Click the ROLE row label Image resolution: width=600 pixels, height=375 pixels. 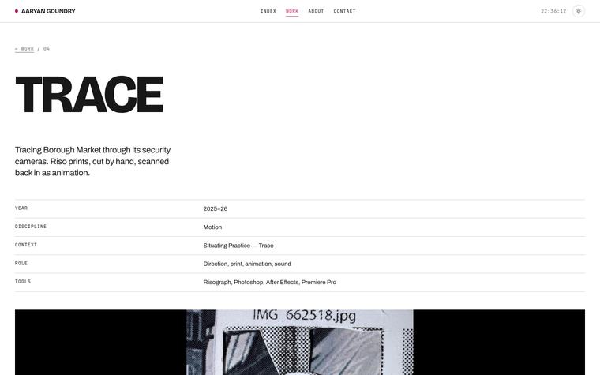point(21,263)
